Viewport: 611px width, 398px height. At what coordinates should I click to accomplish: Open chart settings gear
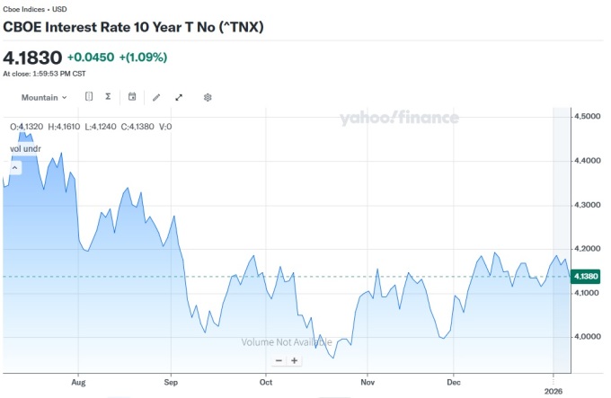click(x=208, y=97)
